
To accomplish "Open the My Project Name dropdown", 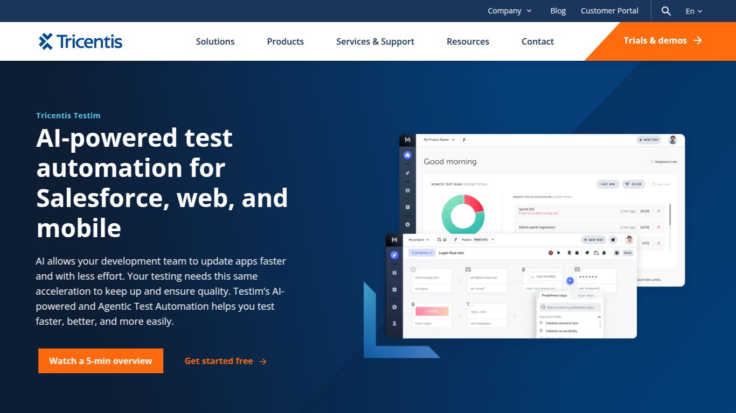I will point(439,140).
